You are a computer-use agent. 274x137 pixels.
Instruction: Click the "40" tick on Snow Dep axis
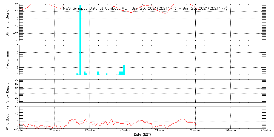(17, 93)
